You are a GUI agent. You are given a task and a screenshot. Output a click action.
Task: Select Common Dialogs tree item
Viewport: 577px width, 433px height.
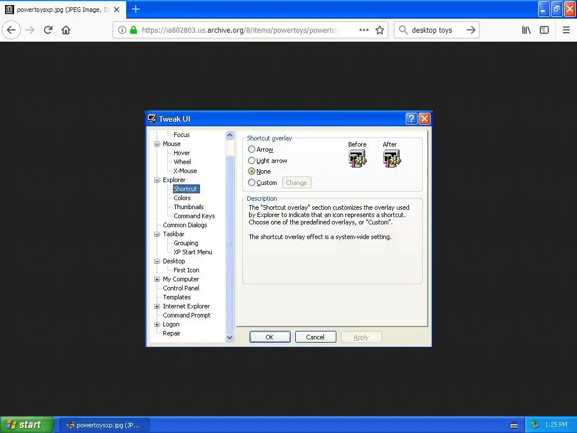click(x=185, y=225)
